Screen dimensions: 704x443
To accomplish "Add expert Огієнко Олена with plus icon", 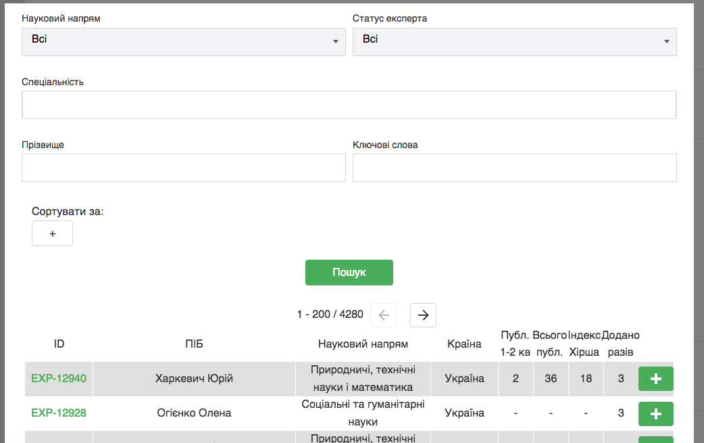I will [655, 413].
